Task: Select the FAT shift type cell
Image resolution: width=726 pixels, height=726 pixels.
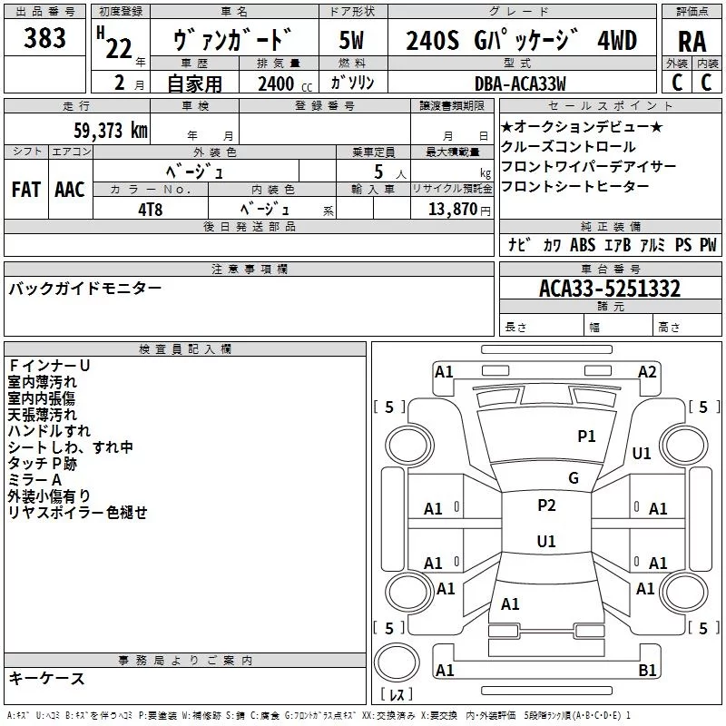Action: click(x=26, y=190)
